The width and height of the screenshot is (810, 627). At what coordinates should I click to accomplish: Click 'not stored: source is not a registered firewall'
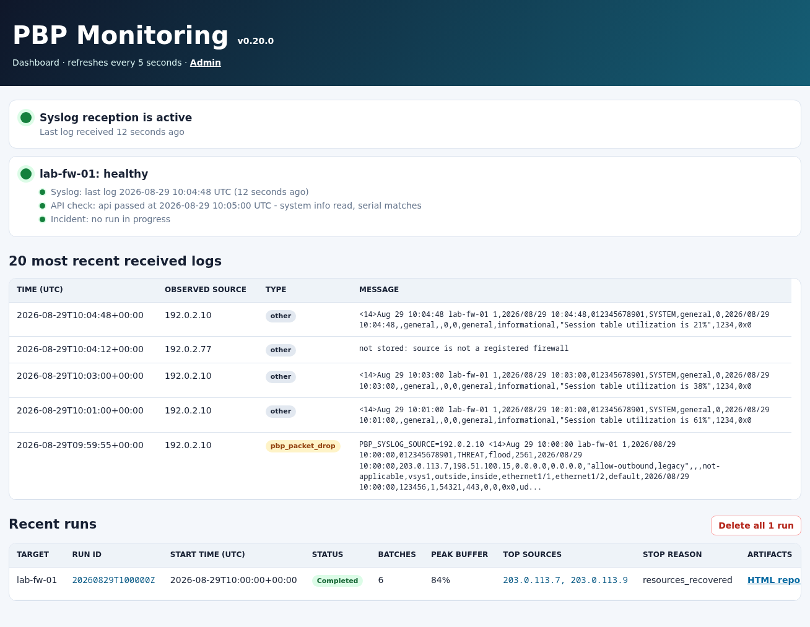[x=464, y=348]
